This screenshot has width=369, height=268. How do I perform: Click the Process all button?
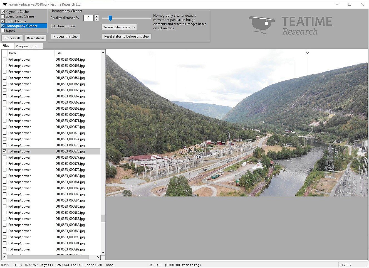coord(12,38)
